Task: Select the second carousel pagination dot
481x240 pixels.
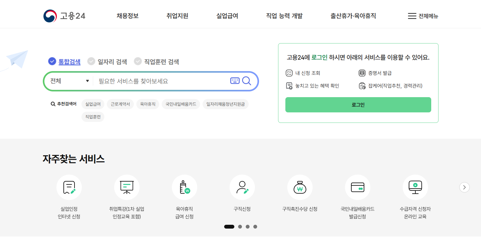Action: pos(240,227)
